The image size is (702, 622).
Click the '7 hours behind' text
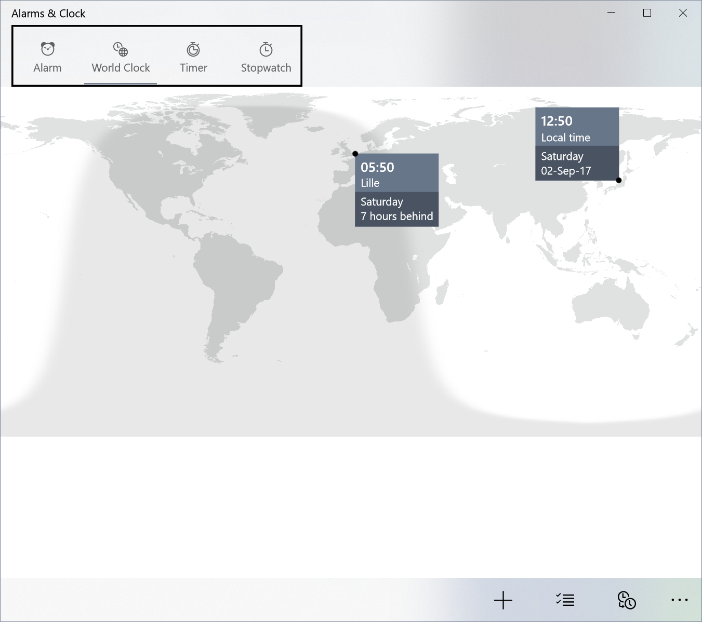(x=396, y=217)
